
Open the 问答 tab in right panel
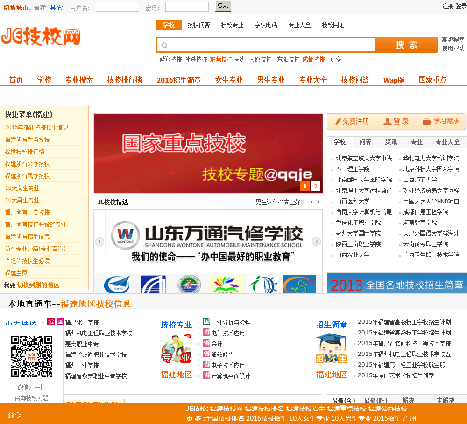(x=366, y=142)
